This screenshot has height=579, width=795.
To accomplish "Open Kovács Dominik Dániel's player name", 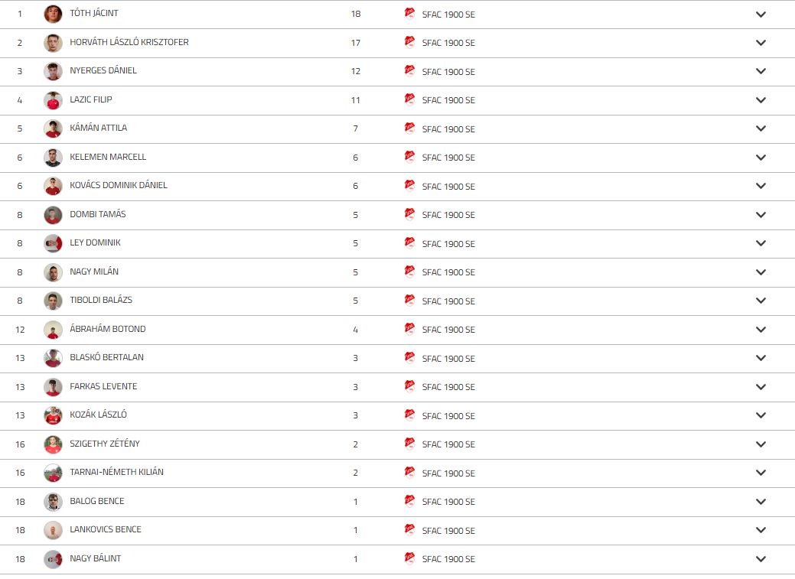I will [x=119, y=185].
